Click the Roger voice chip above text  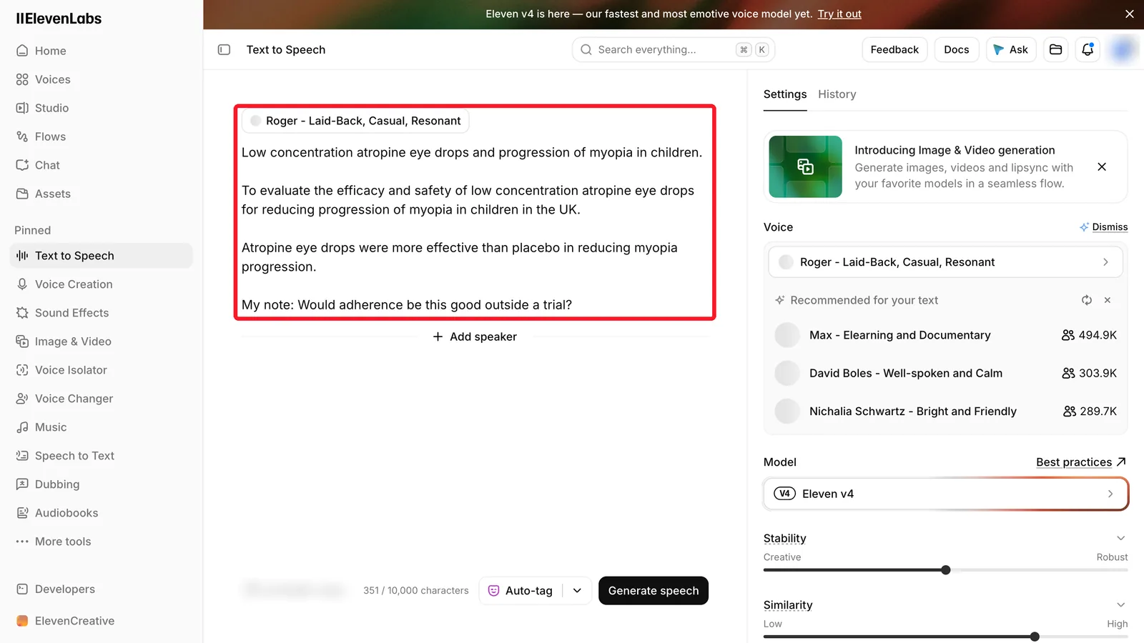pos(355,121)
